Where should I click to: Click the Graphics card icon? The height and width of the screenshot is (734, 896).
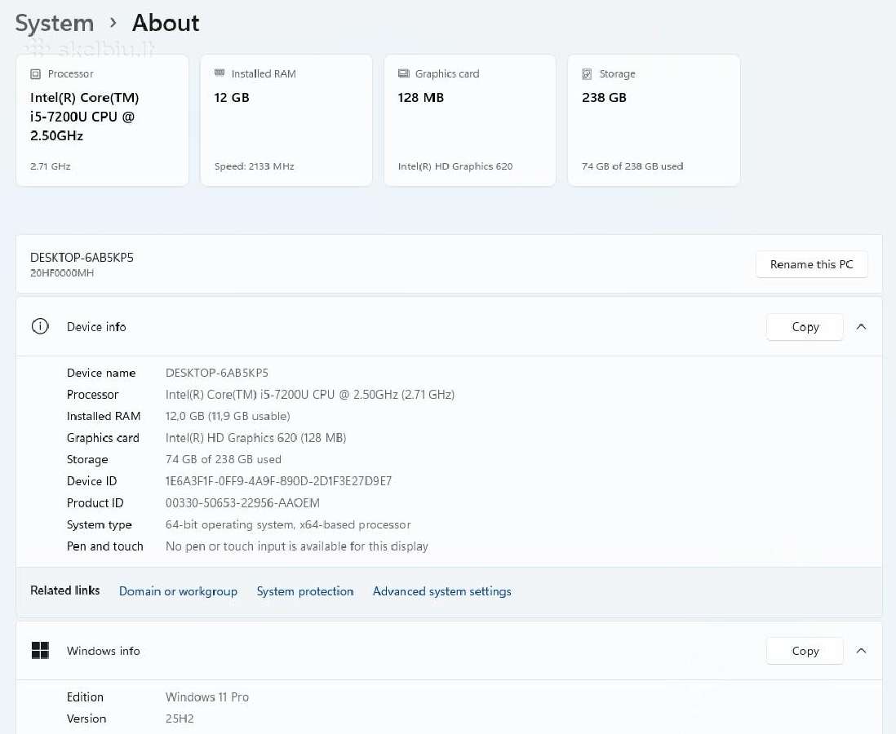click(x=403, y=73)
